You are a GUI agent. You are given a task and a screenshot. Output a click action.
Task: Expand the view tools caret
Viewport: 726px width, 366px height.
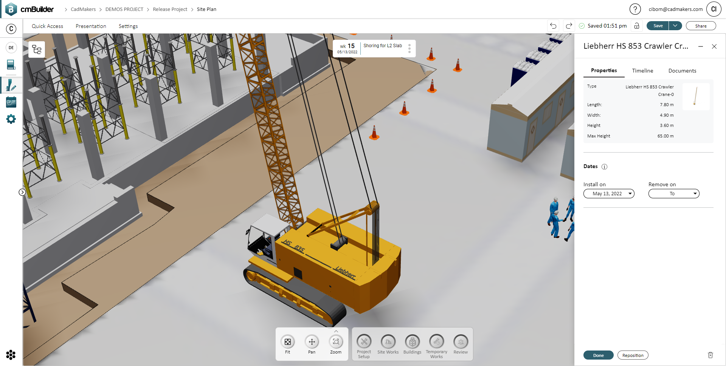336,331
